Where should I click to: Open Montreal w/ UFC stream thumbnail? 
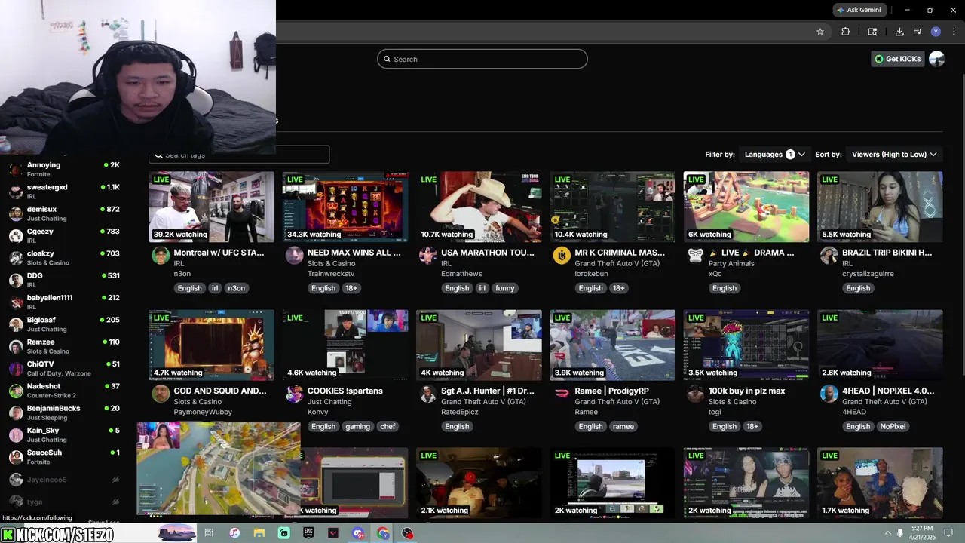click(x=212, y=207)
